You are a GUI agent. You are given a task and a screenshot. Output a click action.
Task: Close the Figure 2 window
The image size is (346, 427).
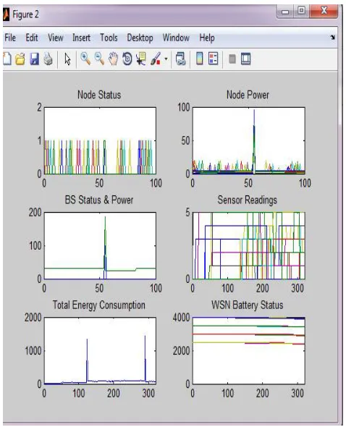click(x=324, y=11)
